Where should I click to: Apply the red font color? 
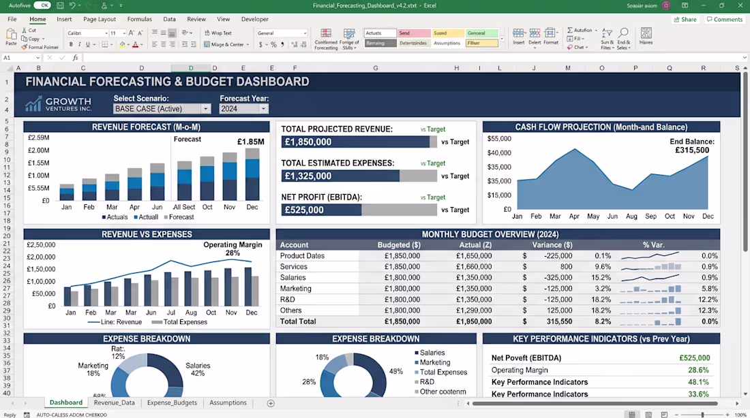click(136, 44)
